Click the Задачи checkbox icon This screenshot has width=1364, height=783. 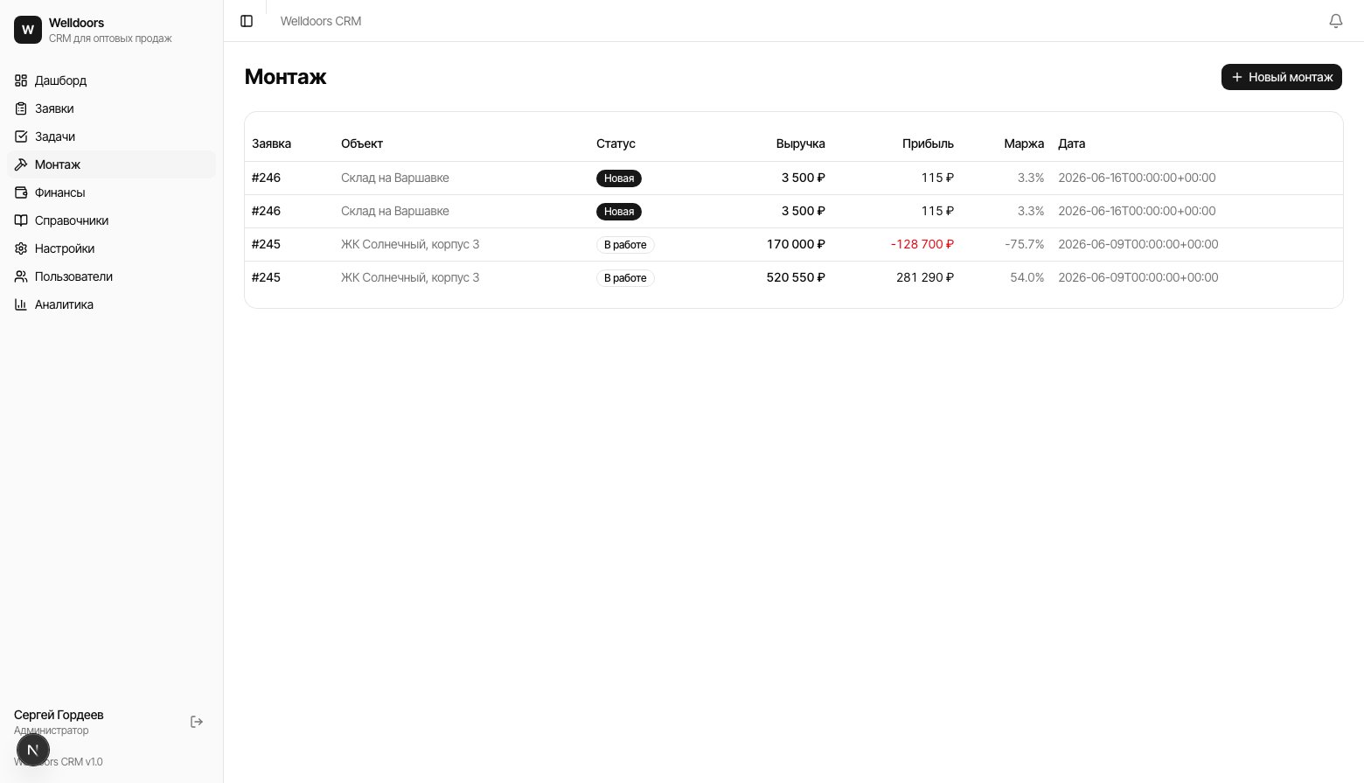click(x=21, y=136)
